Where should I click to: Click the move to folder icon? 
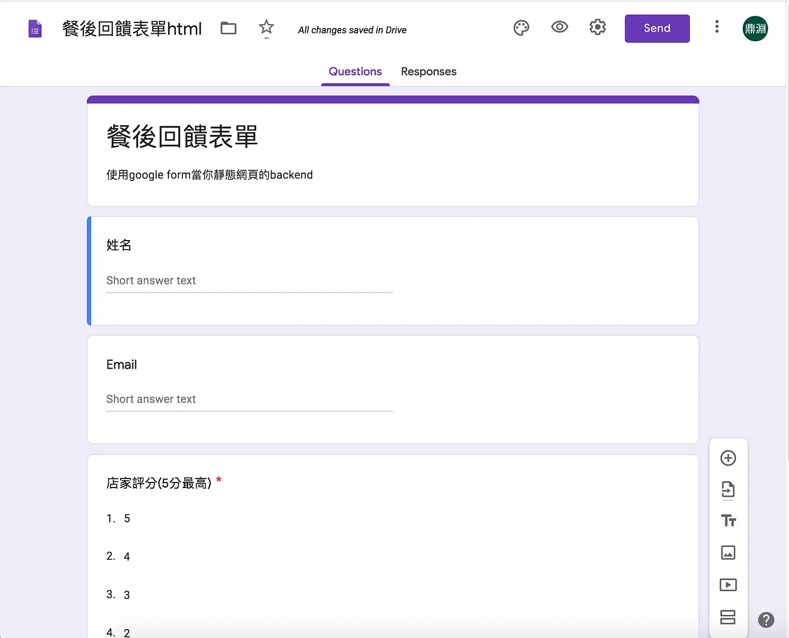[x=228, y=28]
